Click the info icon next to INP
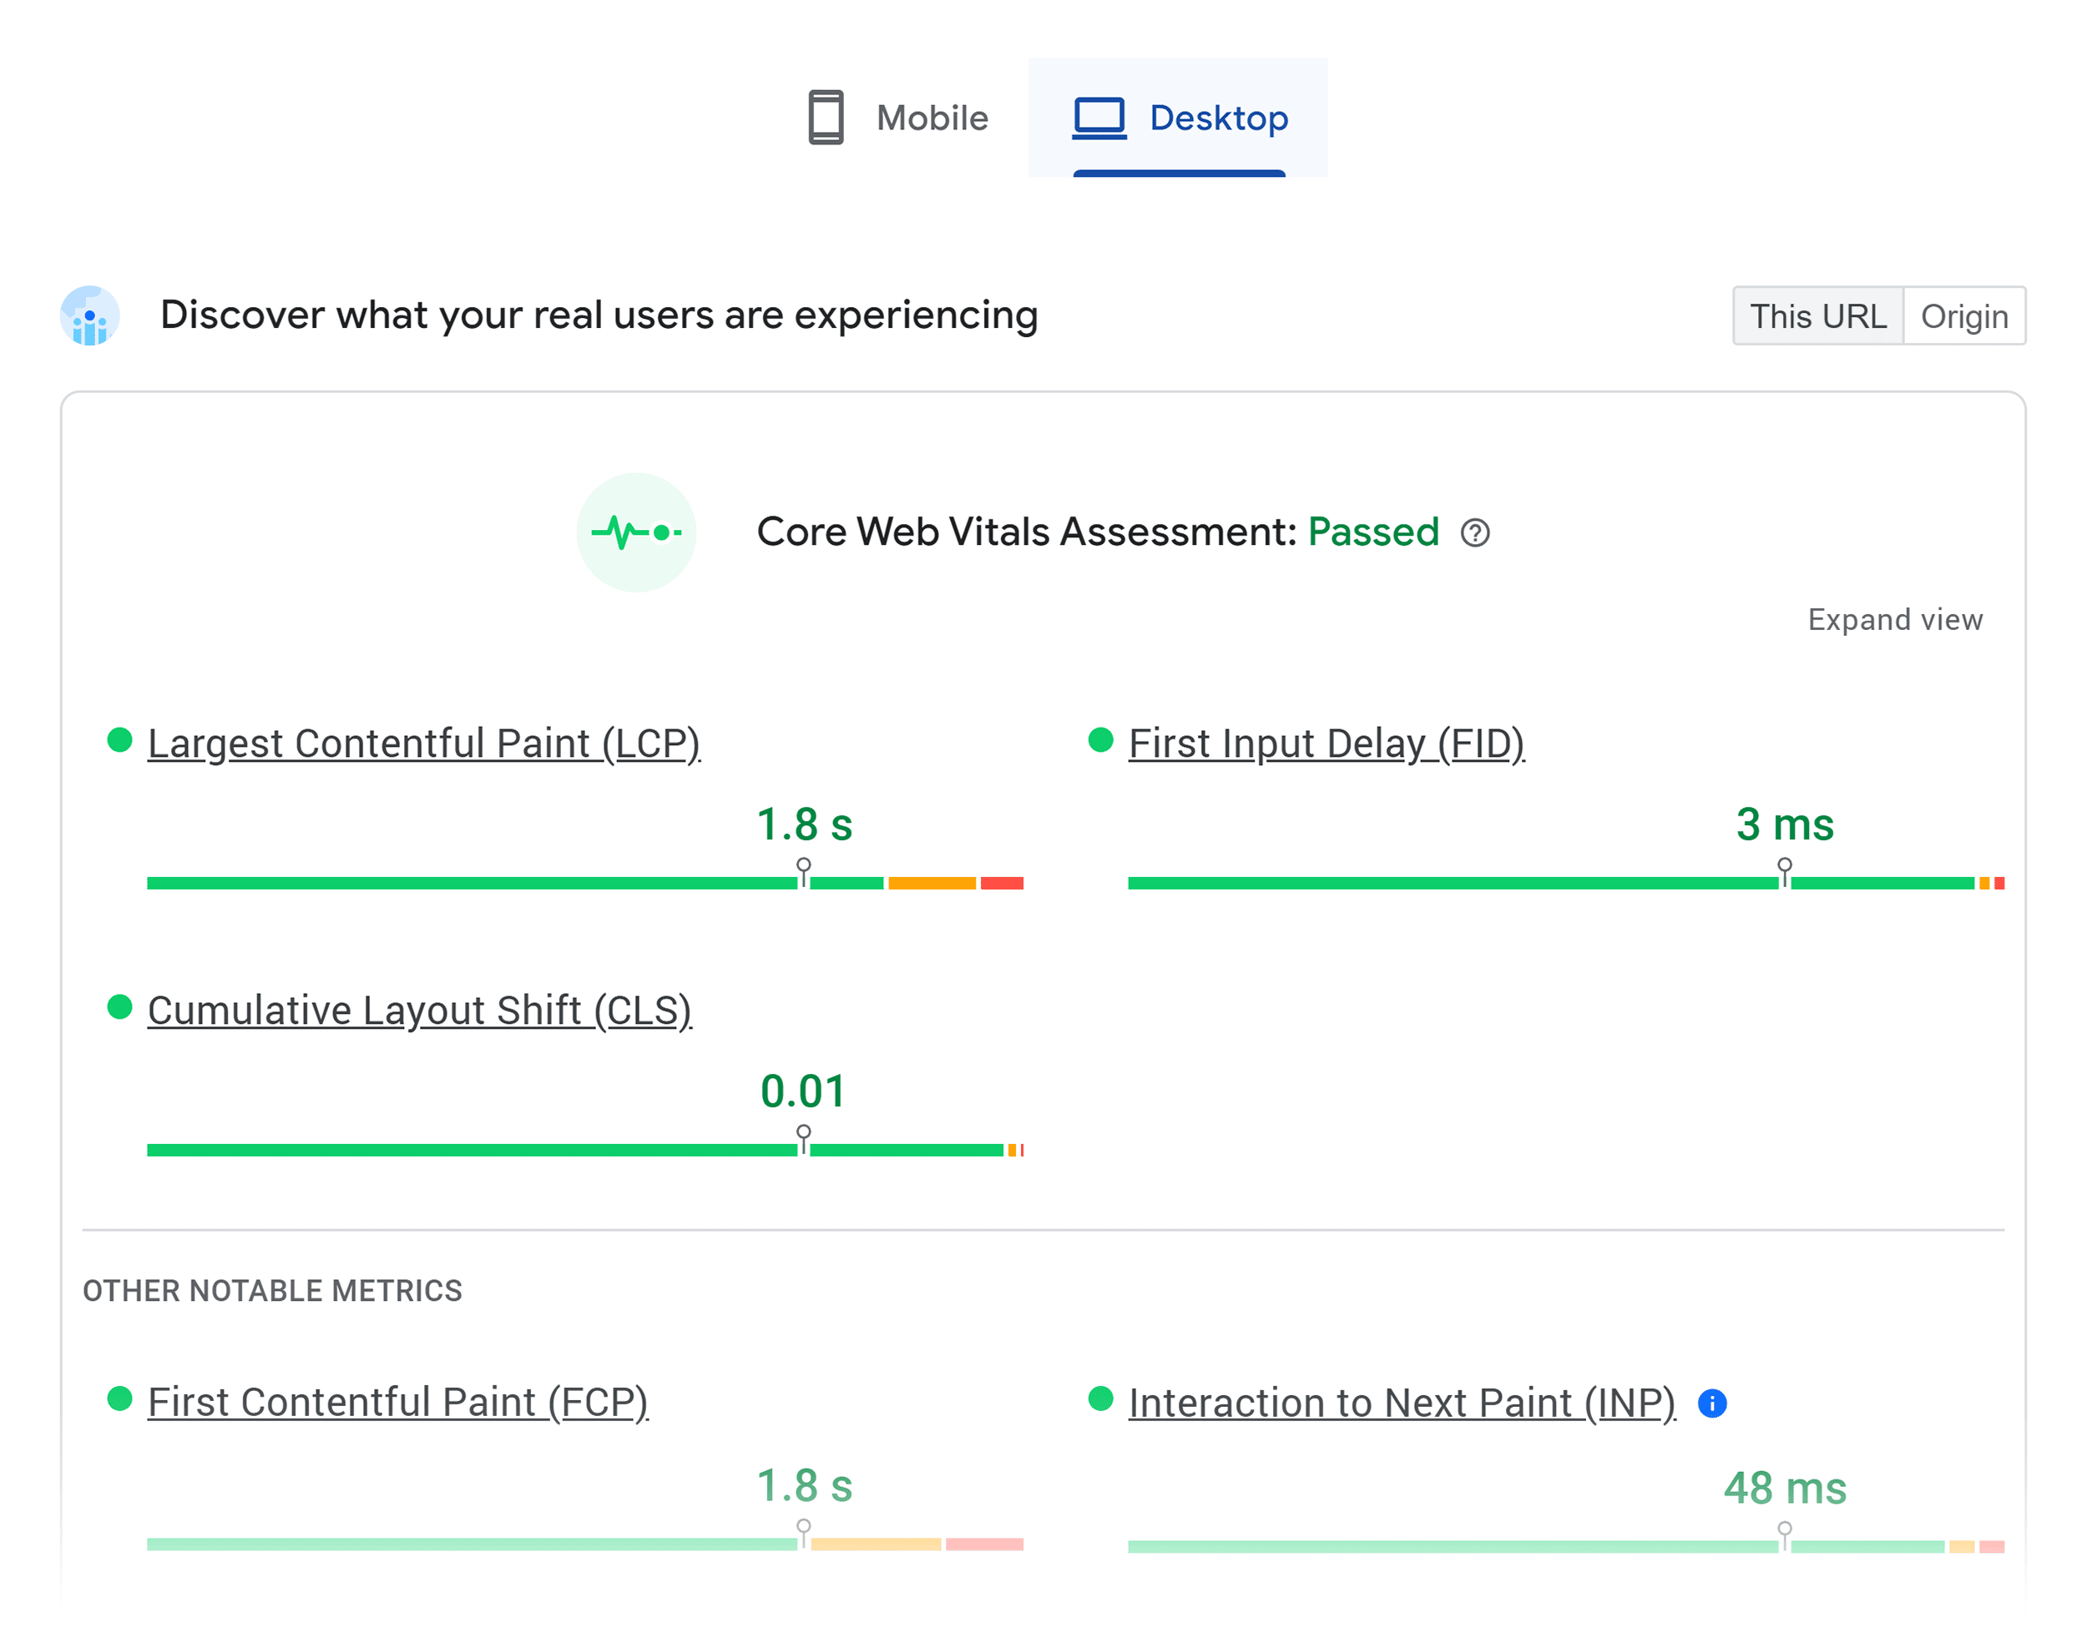Screen dimensions: 2087x1633 click(x=1713, y=1404)
